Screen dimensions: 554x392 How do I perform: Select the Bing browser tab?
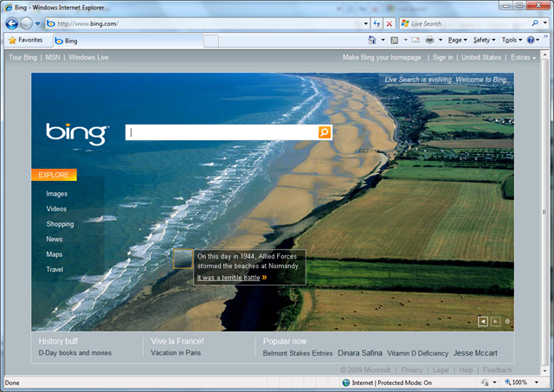tap(128, 41)
